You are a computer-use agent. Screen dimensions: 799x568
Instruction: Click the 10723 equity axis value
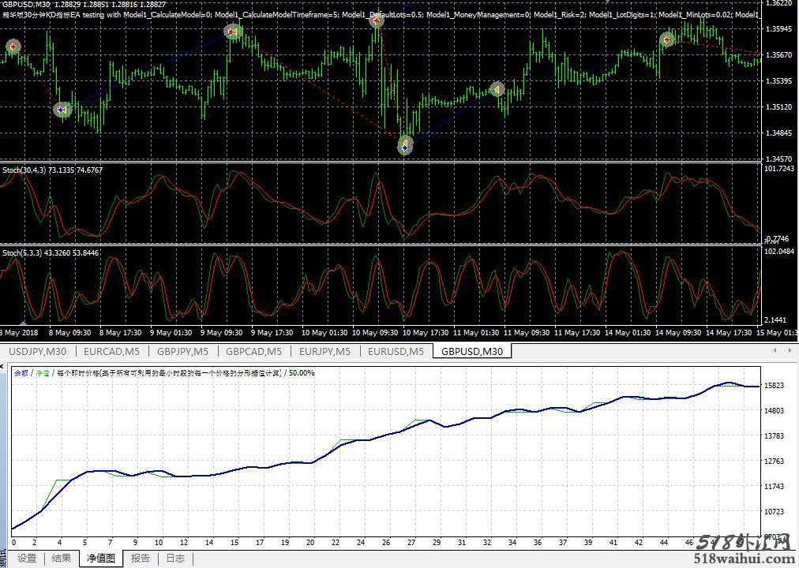[774, 511]
